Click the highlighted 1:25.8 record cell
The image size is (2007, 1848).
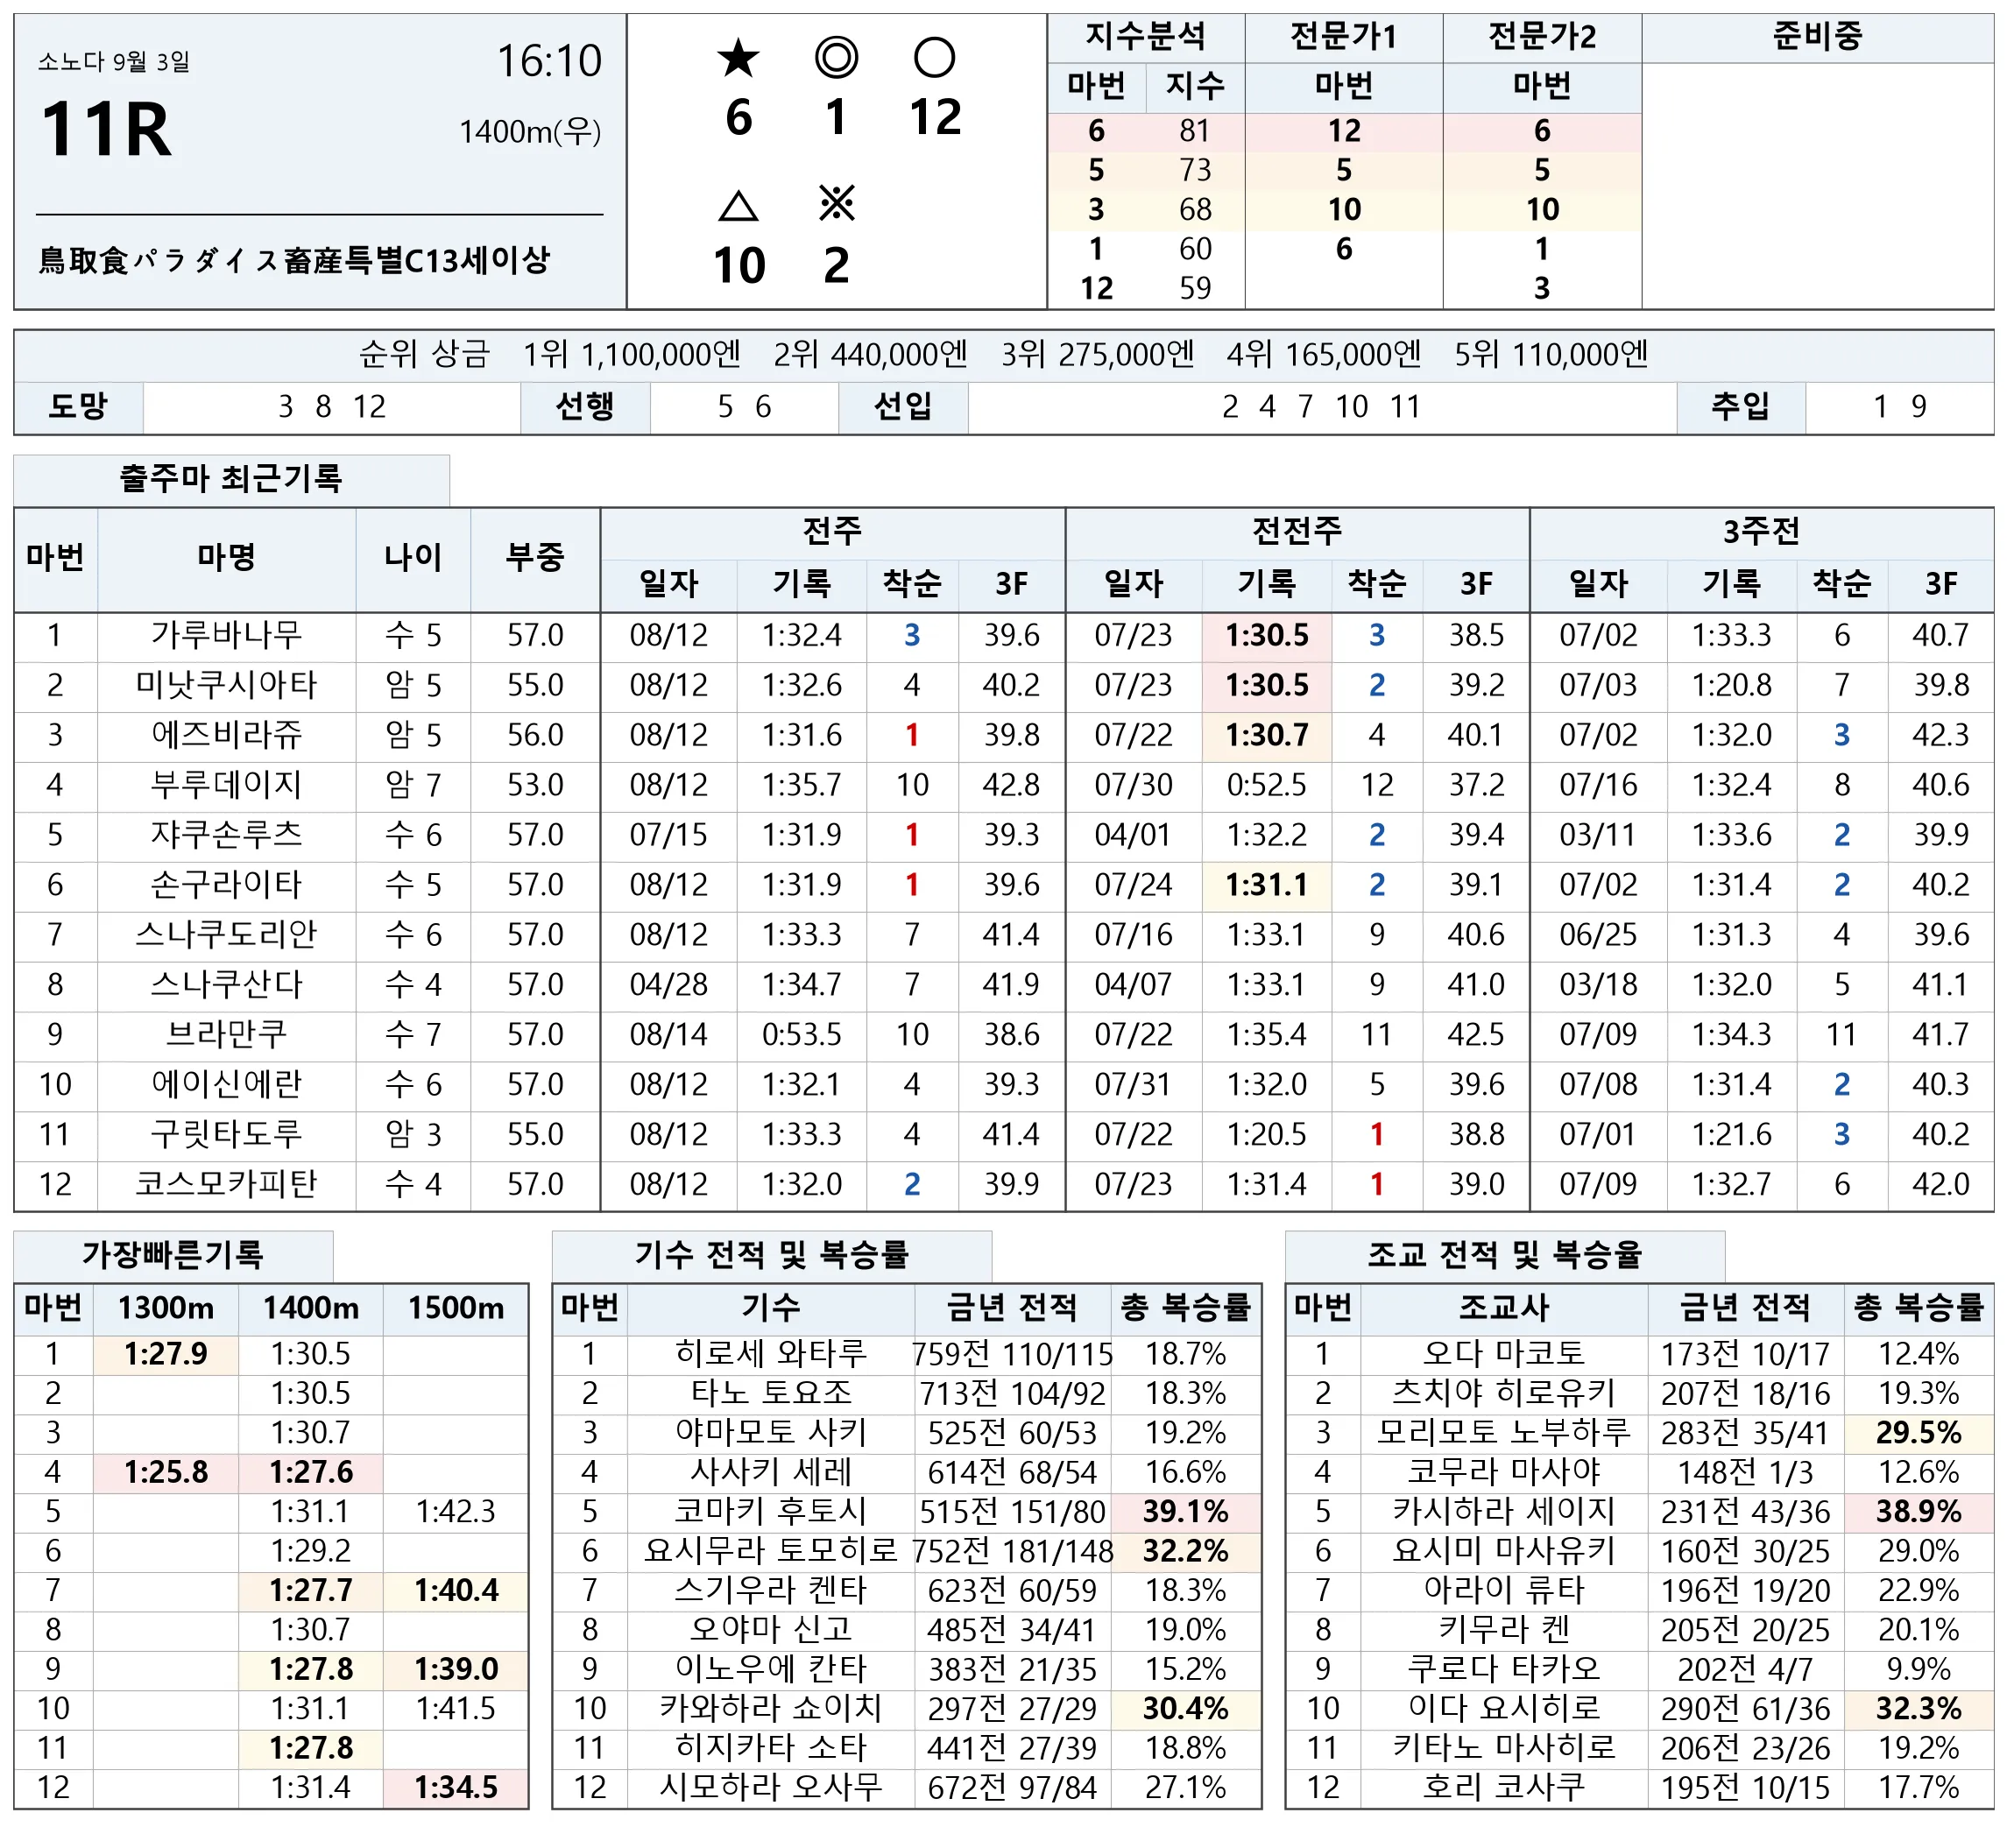click(x=166, y=1472)
